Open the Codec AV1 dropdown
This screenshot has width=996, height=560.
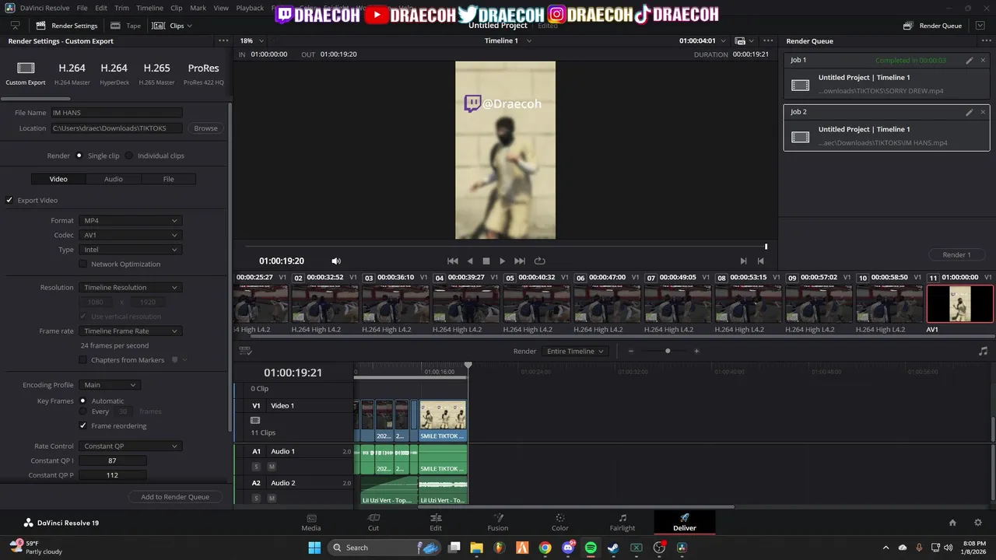[x=130, y=235]
